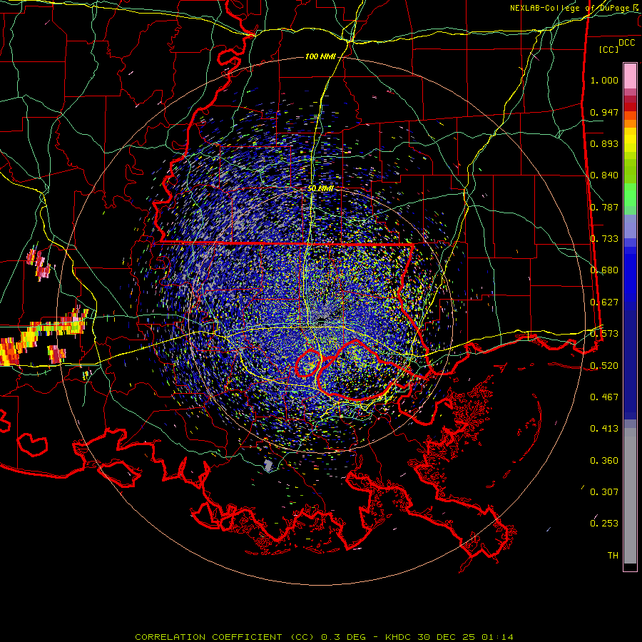Screen dimensions: 642x642
Task: Click the 30 DEC 25 date text
Action: (x=446, y=637)
